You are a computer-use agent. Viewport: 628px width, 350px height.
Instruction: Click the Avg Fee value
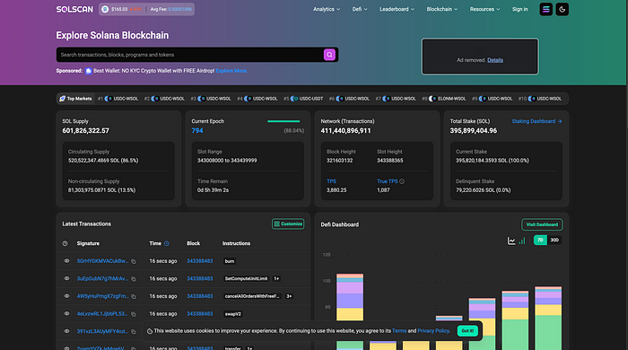pos(179,9)
